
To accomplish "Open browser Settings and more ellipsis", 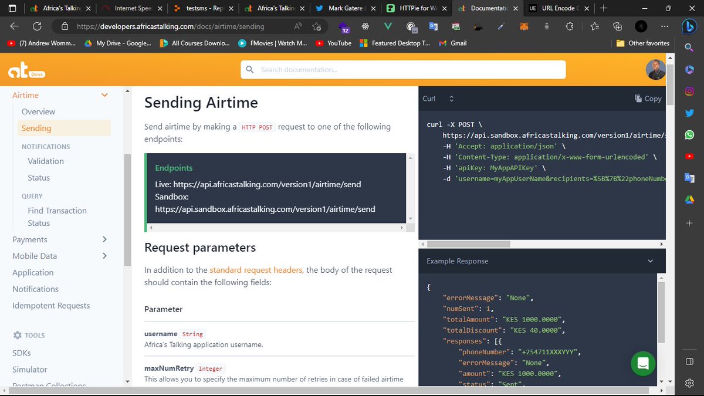I will (664, 26).
